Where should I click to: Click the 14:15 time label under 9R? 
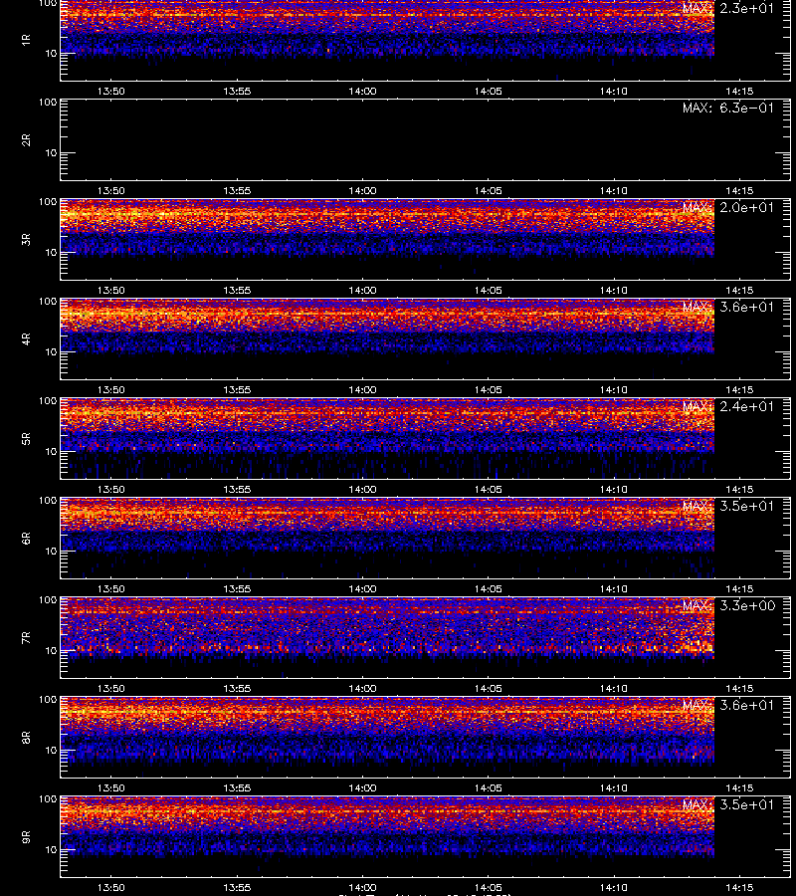pyautogui.click(x=739, y=887)
